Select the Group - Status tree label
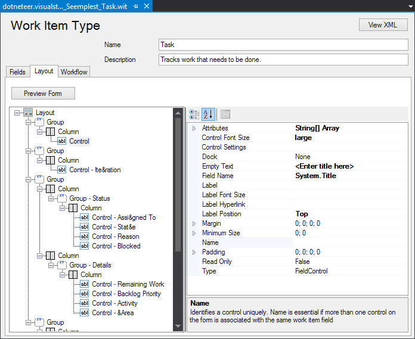This screenshot has height=339, width=415. coord(89,198)
